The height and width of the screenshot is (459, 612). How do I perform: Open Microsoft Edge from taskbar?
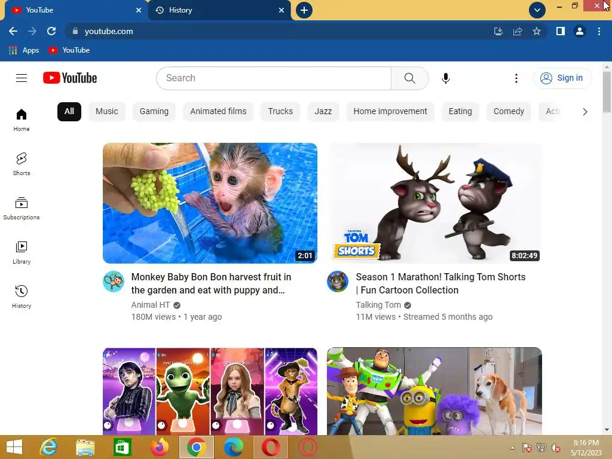234,447
